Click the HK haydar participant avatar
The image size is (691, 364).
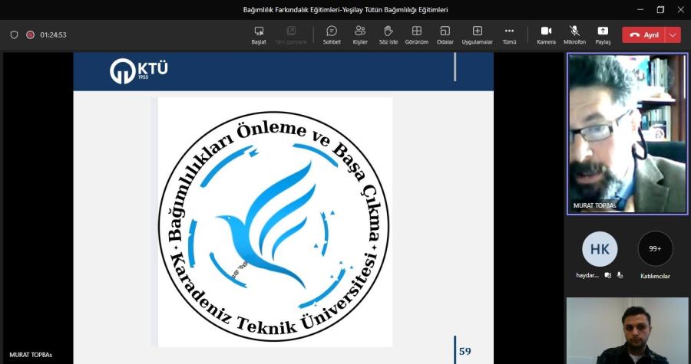(x=600, y=249)
